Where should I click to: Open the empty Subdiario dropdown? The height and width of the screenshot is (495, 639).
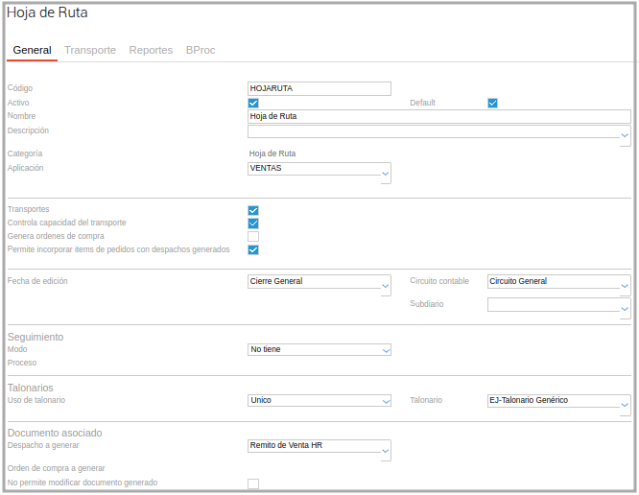(625, 310)
